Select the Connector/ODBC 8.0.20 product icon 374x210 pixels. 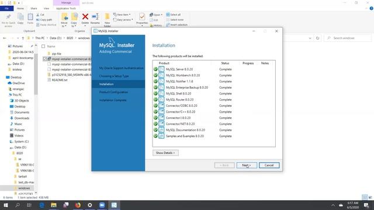161,106
